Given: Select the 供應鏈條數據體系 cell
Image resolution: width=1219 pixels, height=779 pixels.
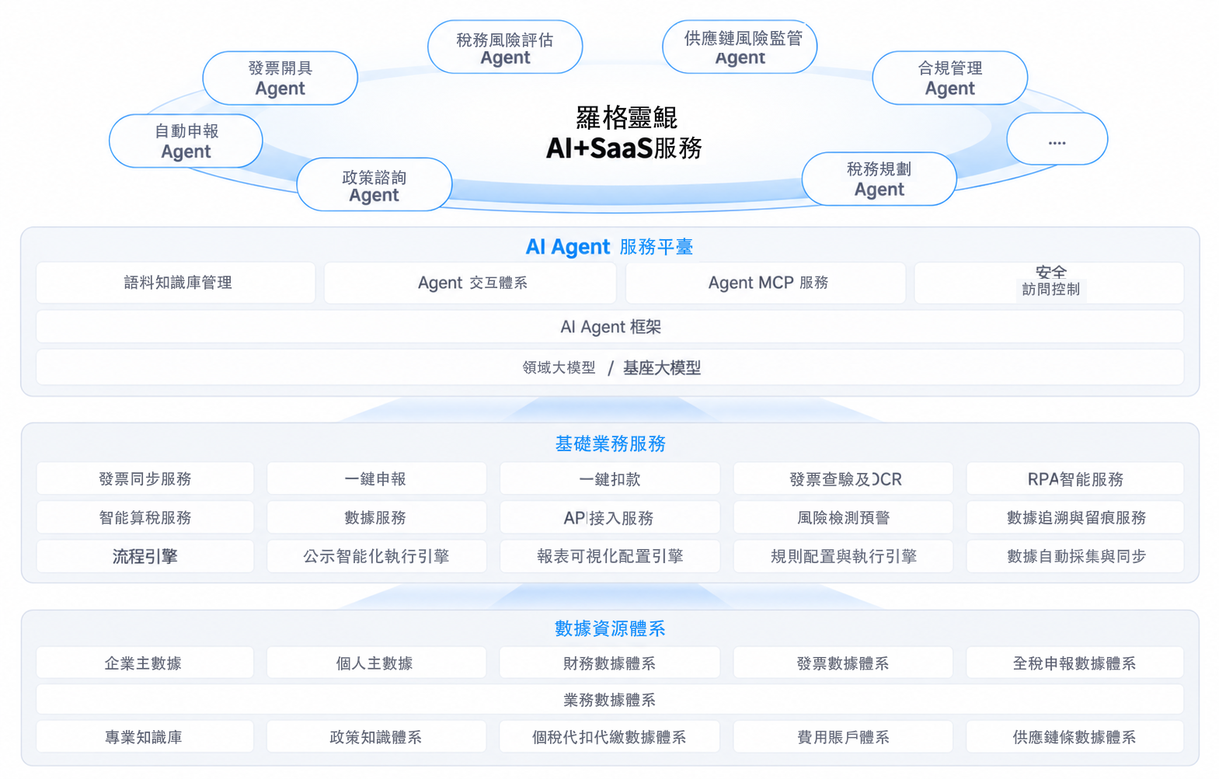Looking at the screenshot, I should click(x=1075, y=736).
